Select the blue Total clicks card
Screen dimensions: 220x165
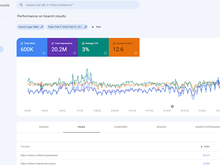coord(32,47)
